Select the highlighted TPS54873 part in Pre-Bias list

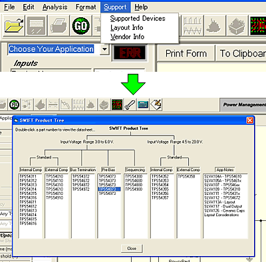click(x=109, y=189)
